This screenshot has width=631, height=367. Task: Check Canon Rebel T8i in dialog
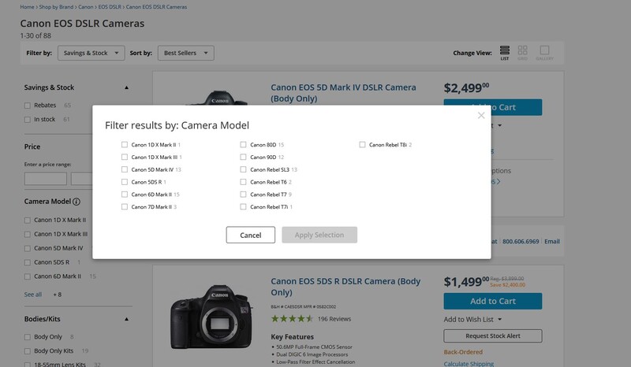click(362, 145)
